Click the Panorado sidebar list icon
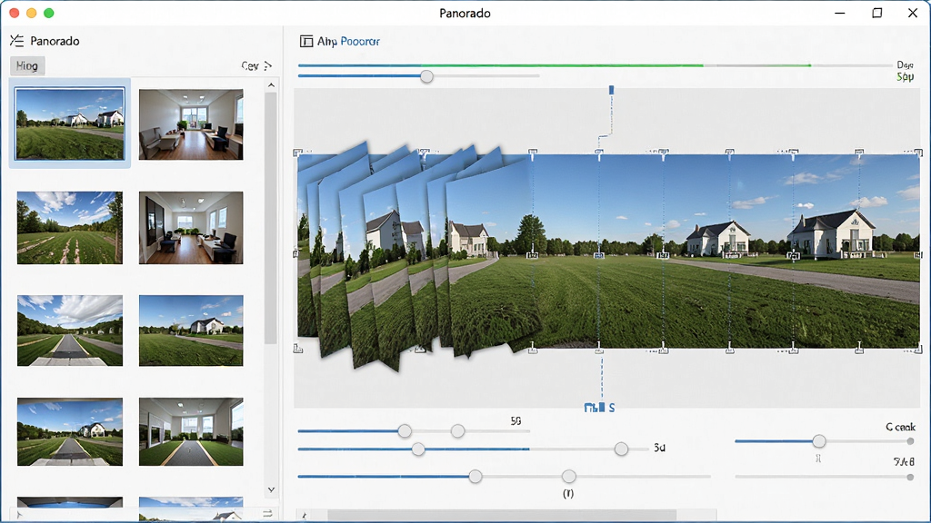 [x=16, y=41]
